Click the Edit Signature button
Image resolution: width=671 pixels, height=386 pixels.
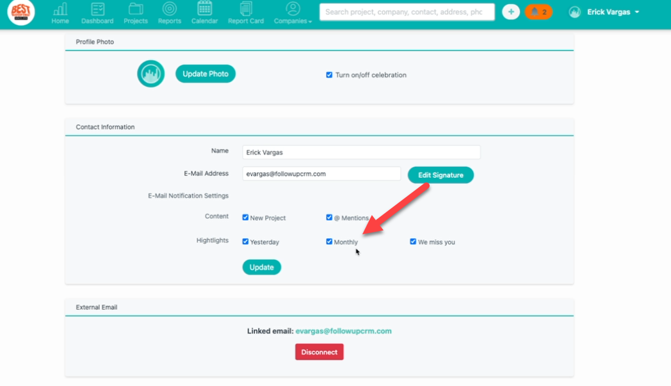441,175
